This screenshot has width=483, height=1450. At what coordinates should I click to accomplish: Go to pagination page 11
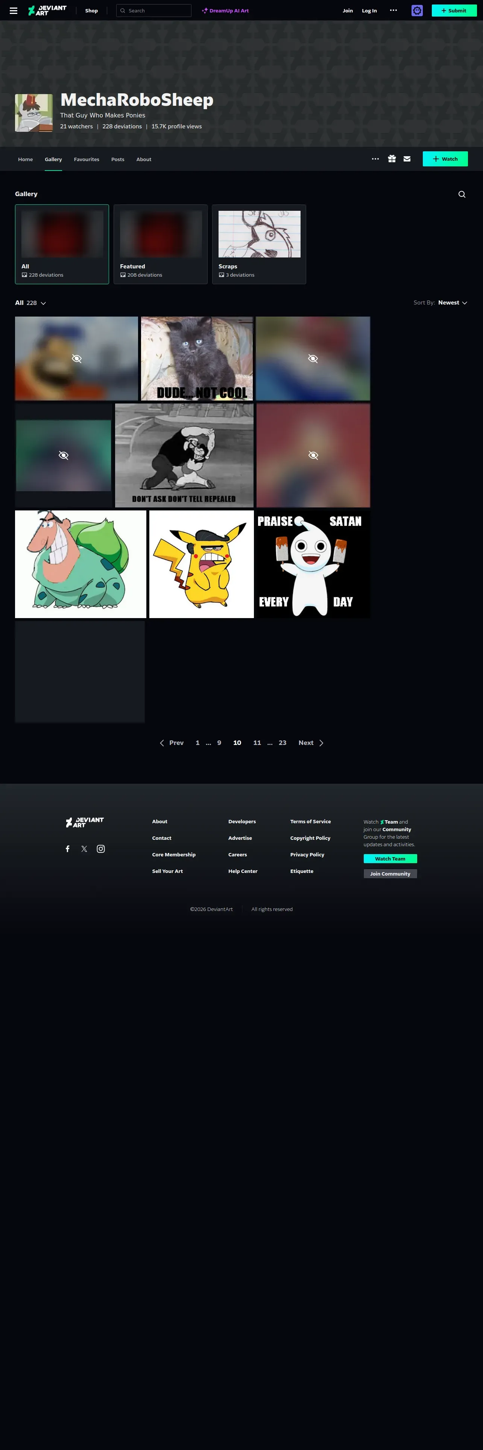pyautogui.click(x=257, y=743)
